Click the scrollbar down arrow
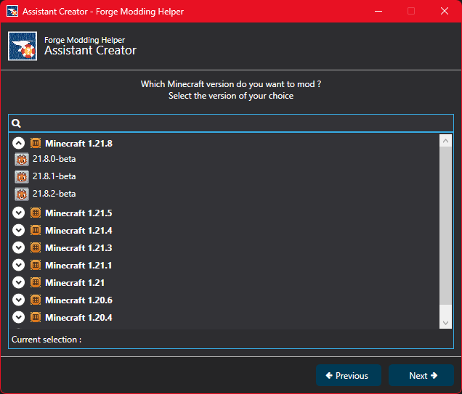This screenshot has width=462, height=394. click(445, 323)
